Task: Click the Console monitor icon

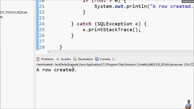Action: click(x=97, y=59)
